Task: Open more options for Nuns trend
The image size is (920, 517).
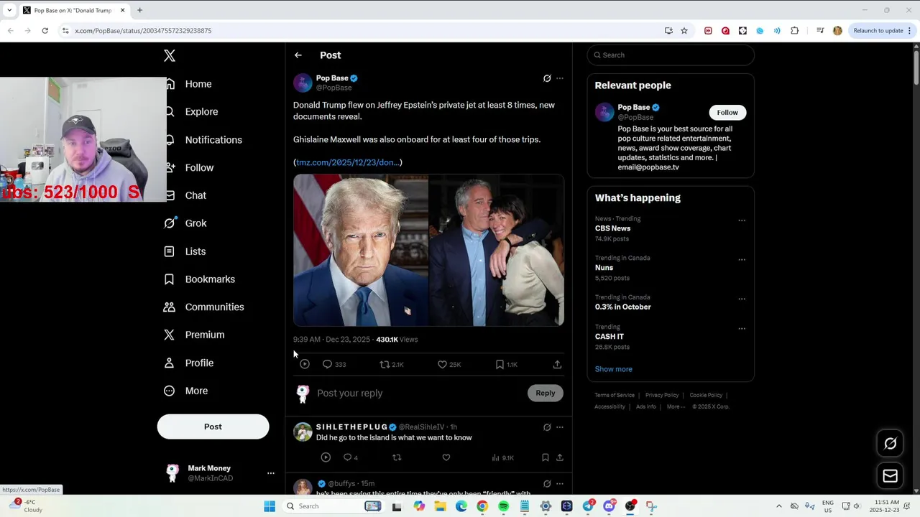Action: pyautogui.click(x=742, y=260)
